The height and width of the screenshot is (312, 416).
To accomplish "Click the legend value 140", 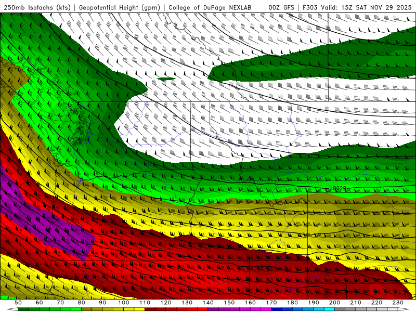I will point(208,303).
